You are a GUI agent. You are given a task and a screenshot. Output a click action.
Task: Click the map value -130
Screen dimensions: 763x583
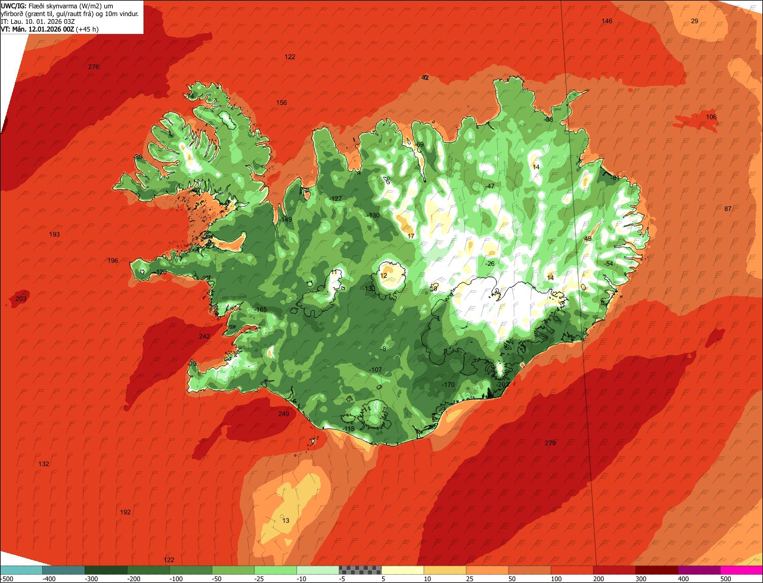373,215
